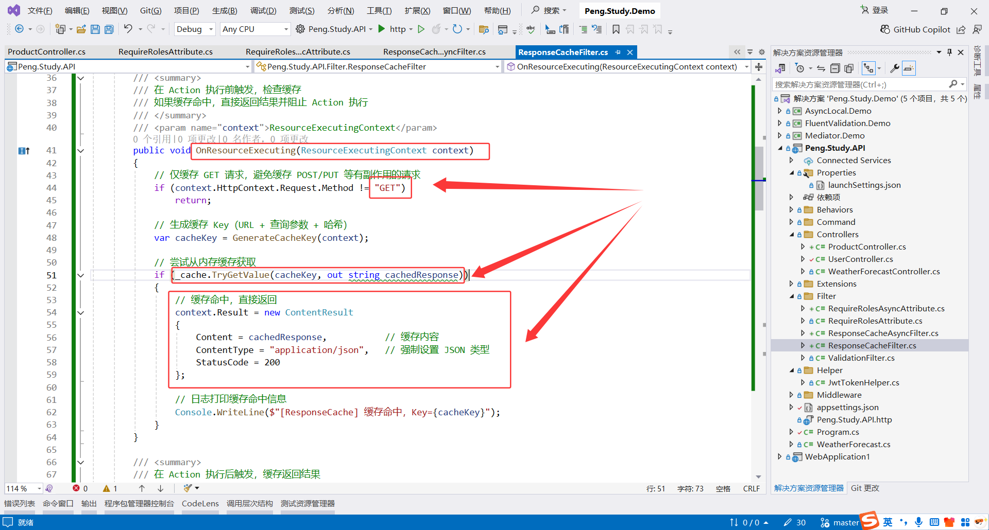The width and height of the screenshot is (989, 530).
Task: Collapse the Filter folder
Action: (x=791, y=296)
